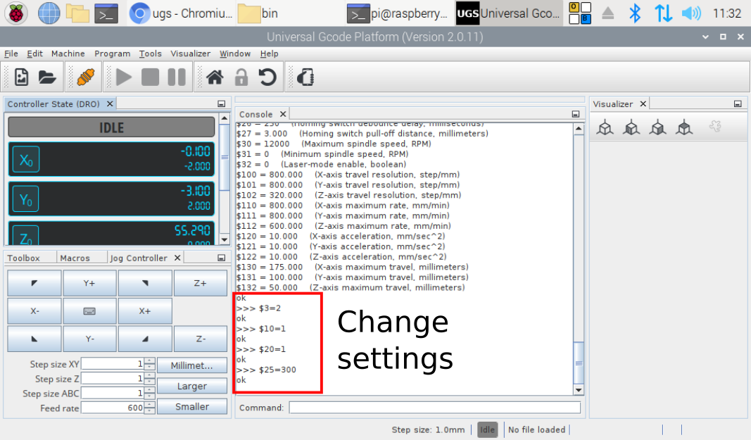Increase Step size Z with up stepper
This screenshot has height=440, width=751.
[x=149, y=375]
